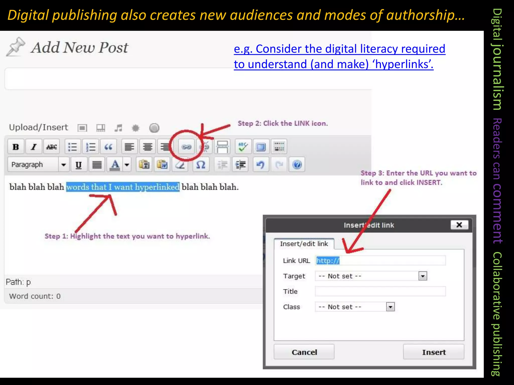This screenshot has height=385, width=514.
Task: Click the insert/edit link chain icon
Action: [186, 147]
